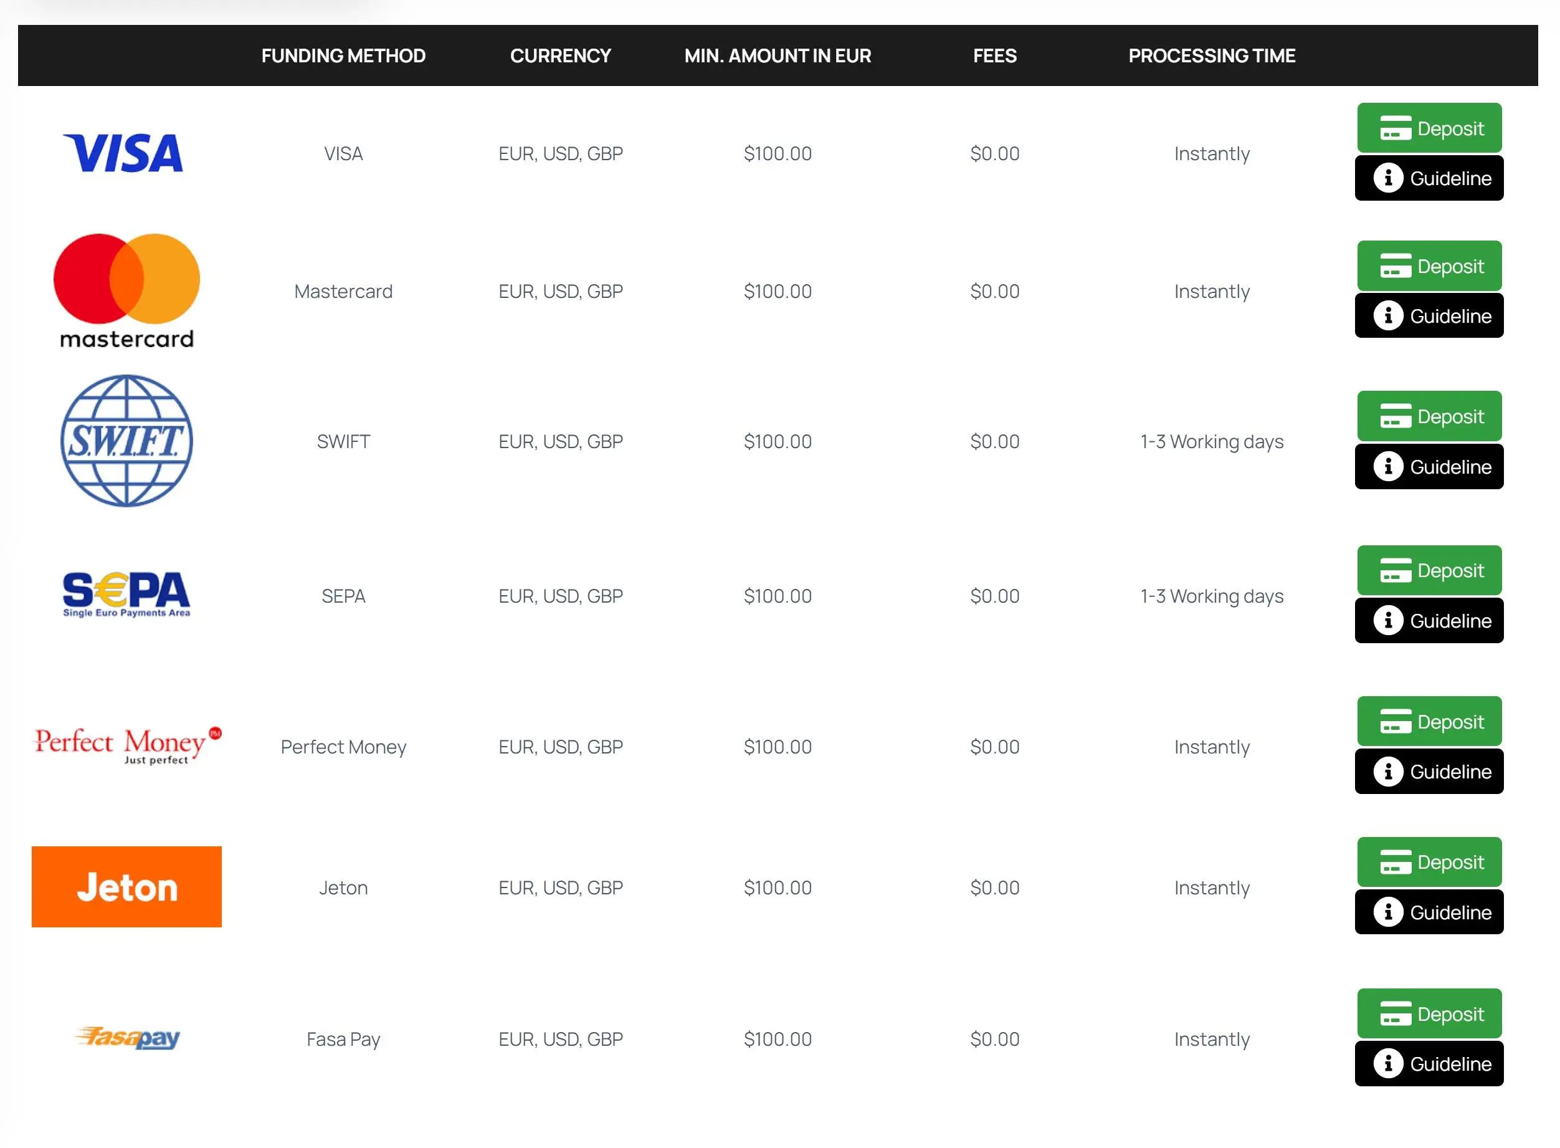Click the currency cell in the Jeton row
1560x1148 pixels.
(x=561, y=887)
